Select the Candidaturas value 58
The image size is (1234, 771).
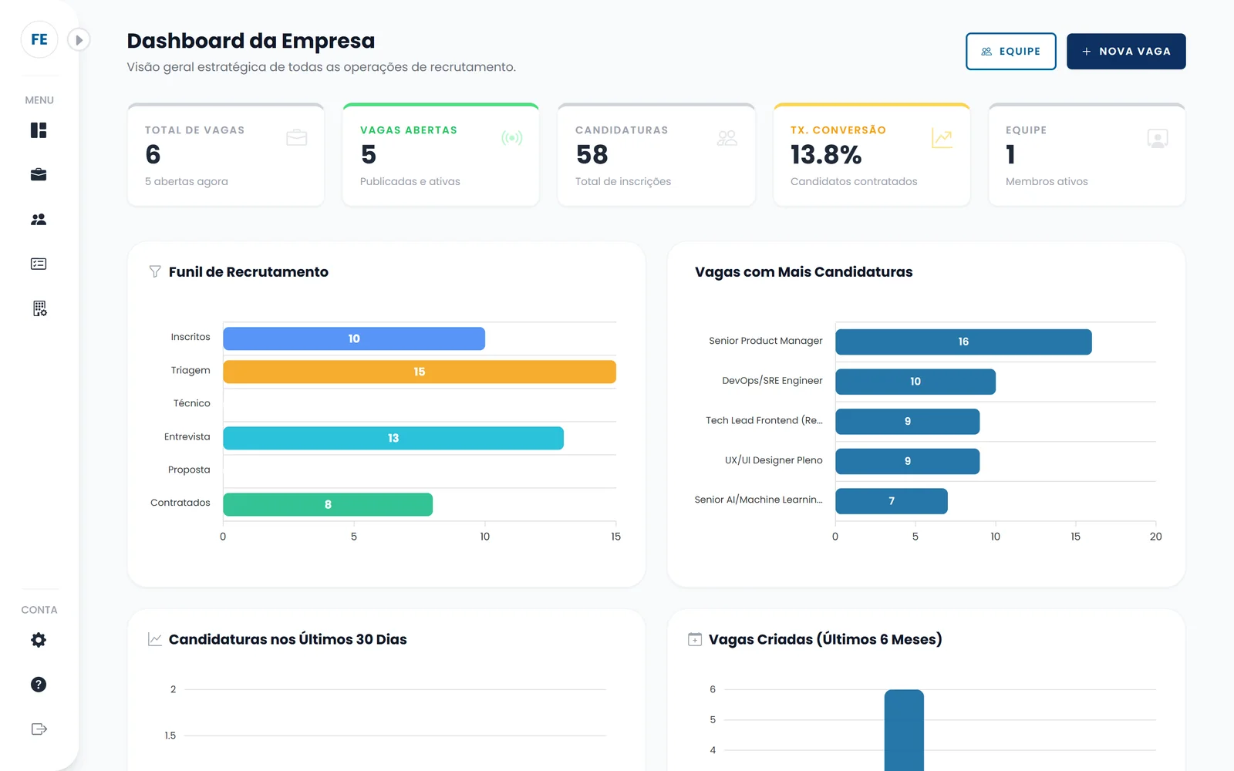592,155
